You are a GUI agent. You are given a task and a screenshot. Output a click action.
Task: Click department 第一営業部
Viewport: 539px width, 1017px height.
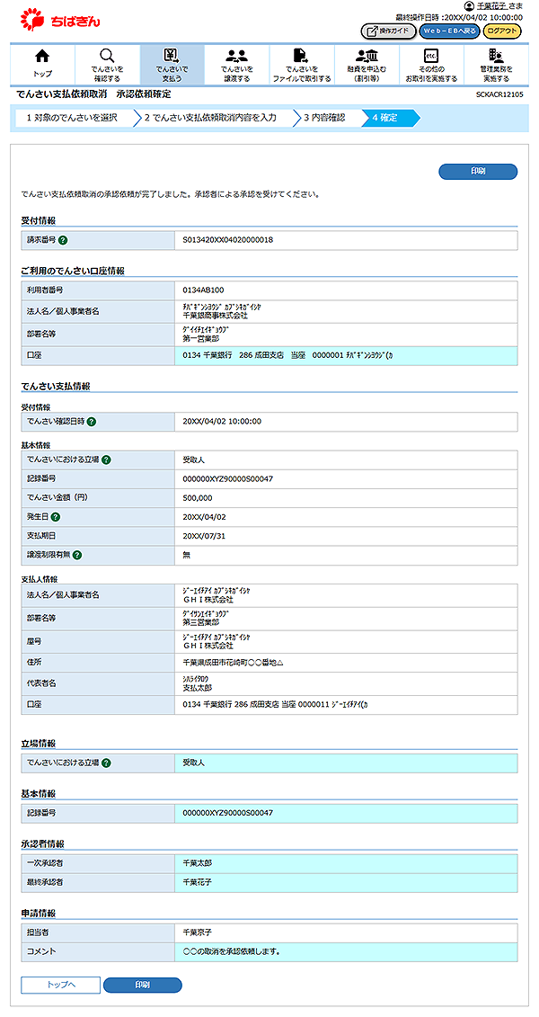coord(203,338)
